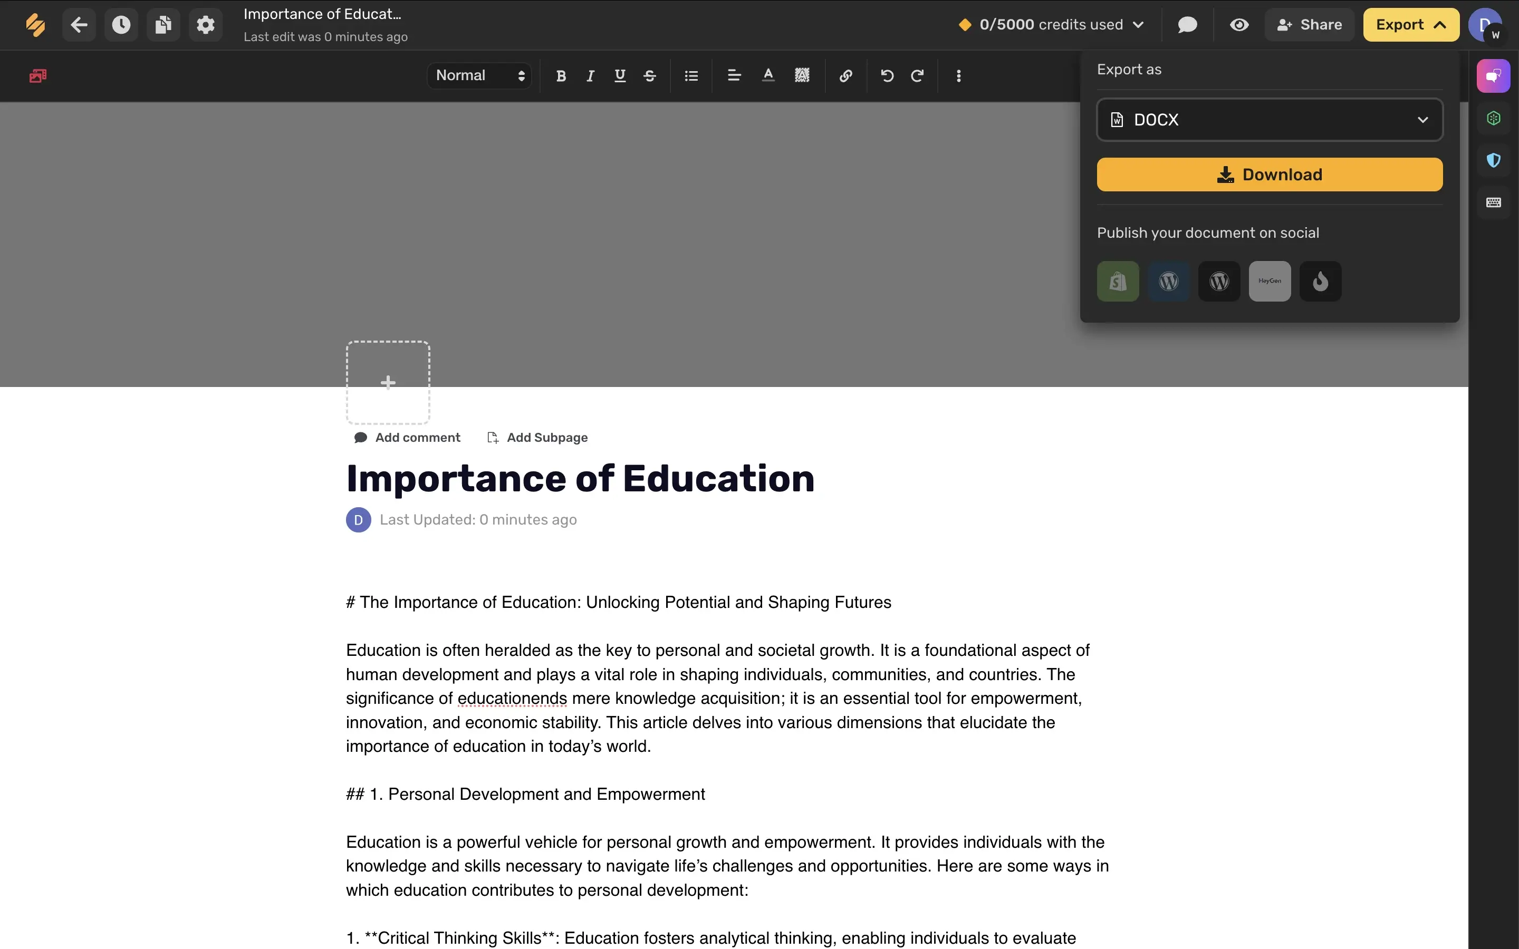Undo the last edit
Image resolution: width=1519 pixels, height=949 pixels.
(887, 76)
